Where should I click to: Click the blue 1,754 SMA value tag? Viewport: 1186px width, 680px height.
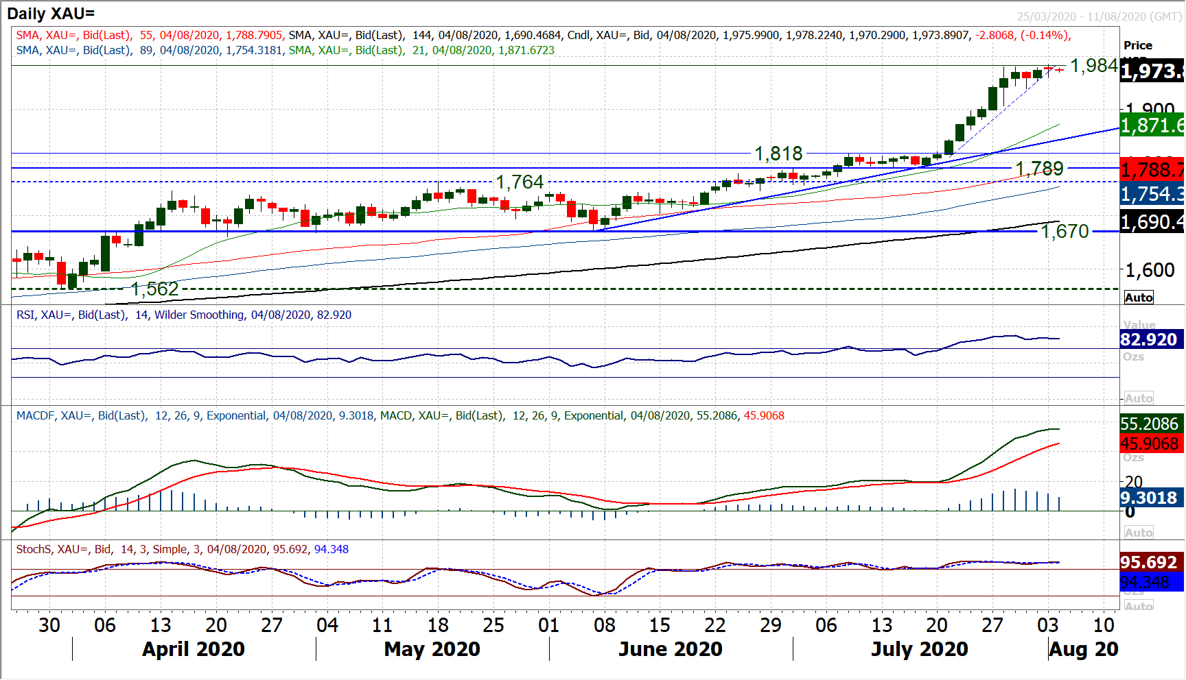(1152, 194)
